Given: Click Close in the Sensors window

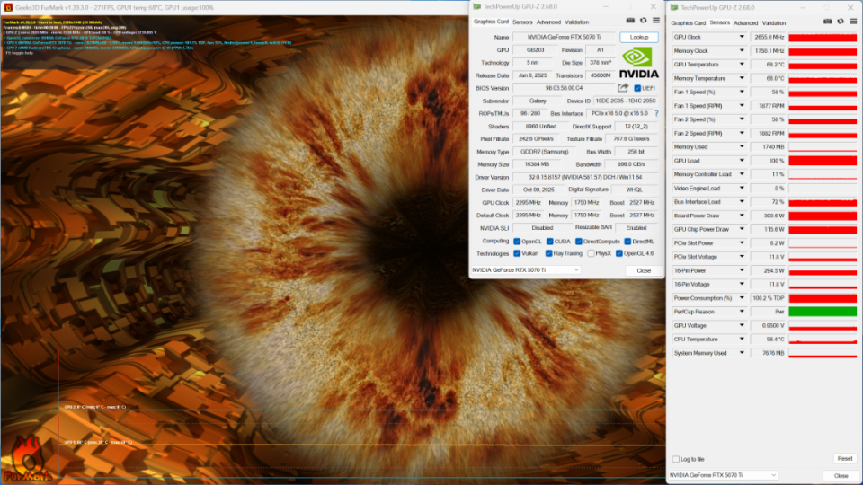Looking at the screenshot, I should point(841,476).
